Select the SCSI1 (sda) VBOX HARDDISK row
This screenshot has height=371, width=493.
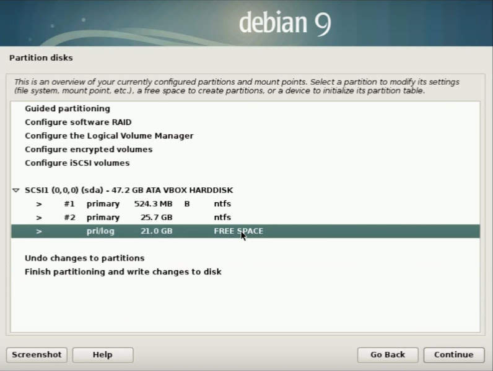pos(245,190)
